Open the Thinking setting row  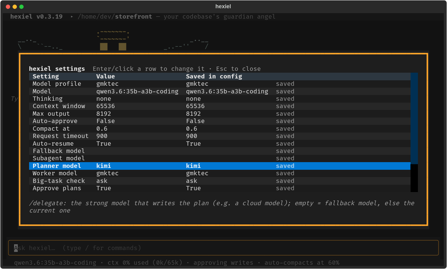[x=220, y=99]
